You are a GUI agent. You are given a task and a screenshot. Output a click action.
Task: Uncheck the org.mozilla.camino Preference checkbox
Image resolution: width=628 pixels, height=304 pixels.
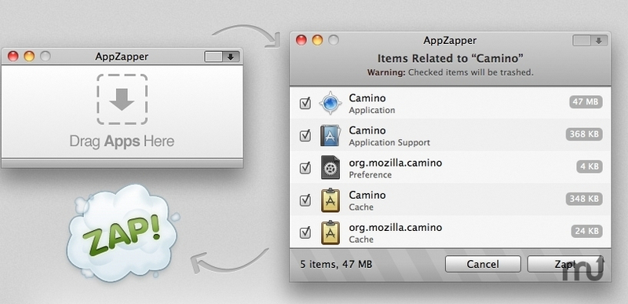point(305,168)
